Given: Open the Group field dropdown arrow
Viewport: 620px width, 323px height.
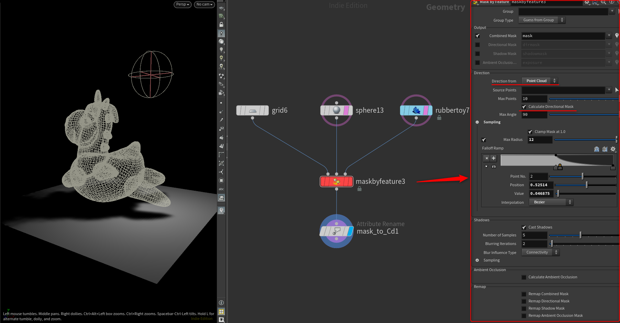Looking at the screenshot, I should 612,11.
